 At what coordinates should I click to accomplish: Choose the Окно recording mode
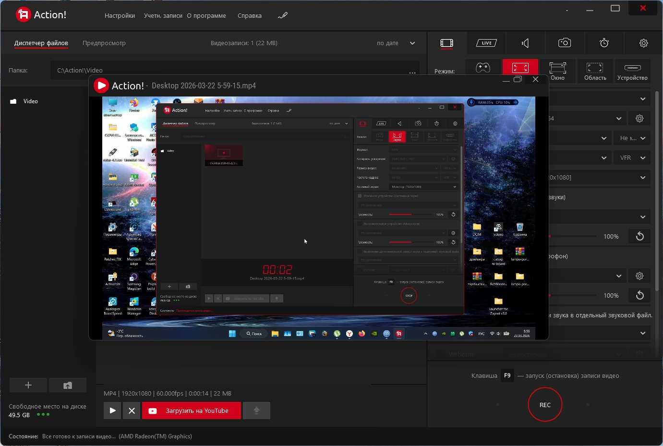(x=557, y=71)
